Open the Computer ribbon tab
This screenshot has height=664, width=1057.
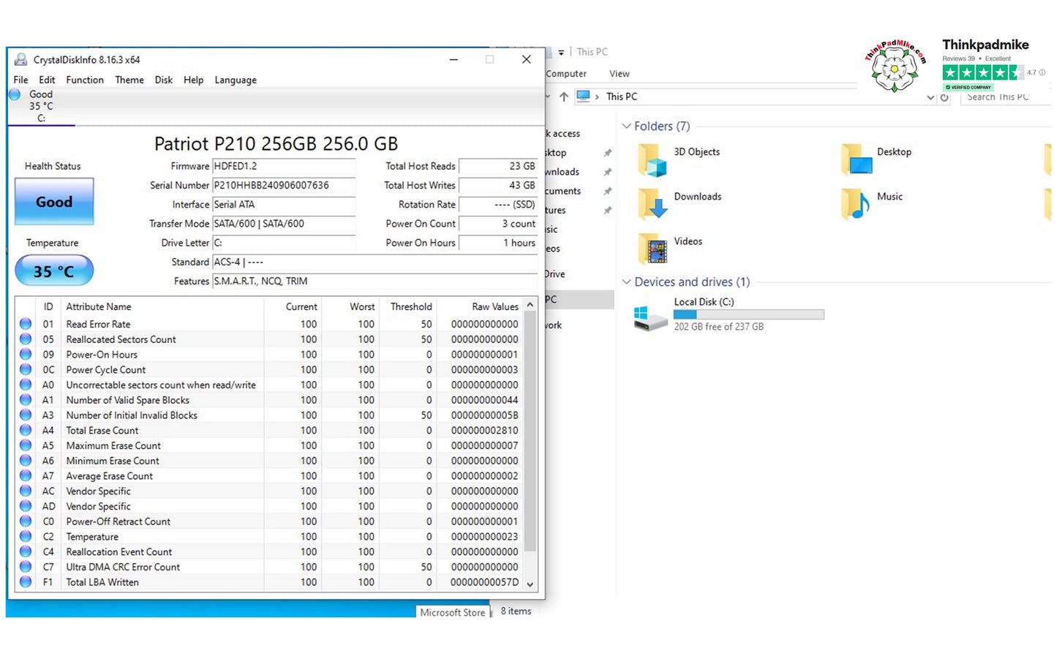pyautogui.click(x=566, y=74)
